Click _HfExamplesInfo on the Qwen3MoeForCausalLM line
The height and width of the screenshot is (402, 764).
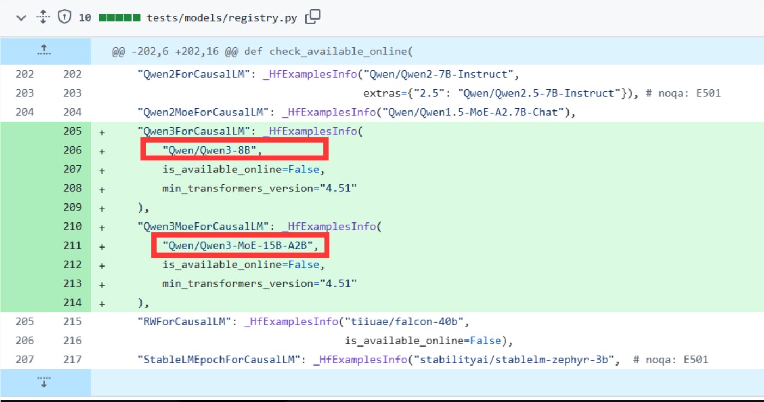[x=332, y=226]
